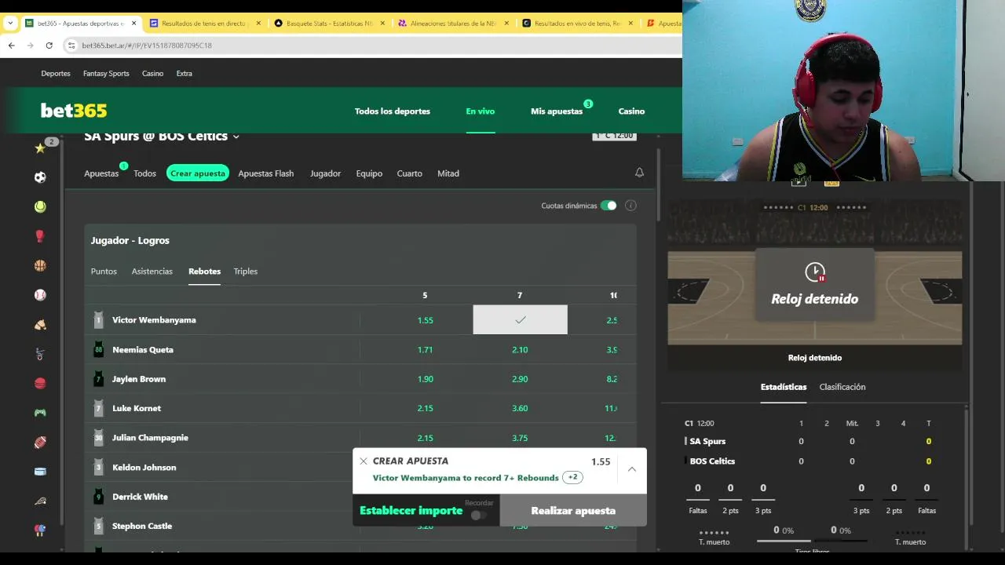Select Jaylen Brown 5 rebounds odds 1.90
Image resolution: width=1005 pixels, height=565 pixels.
pos(425,379)
